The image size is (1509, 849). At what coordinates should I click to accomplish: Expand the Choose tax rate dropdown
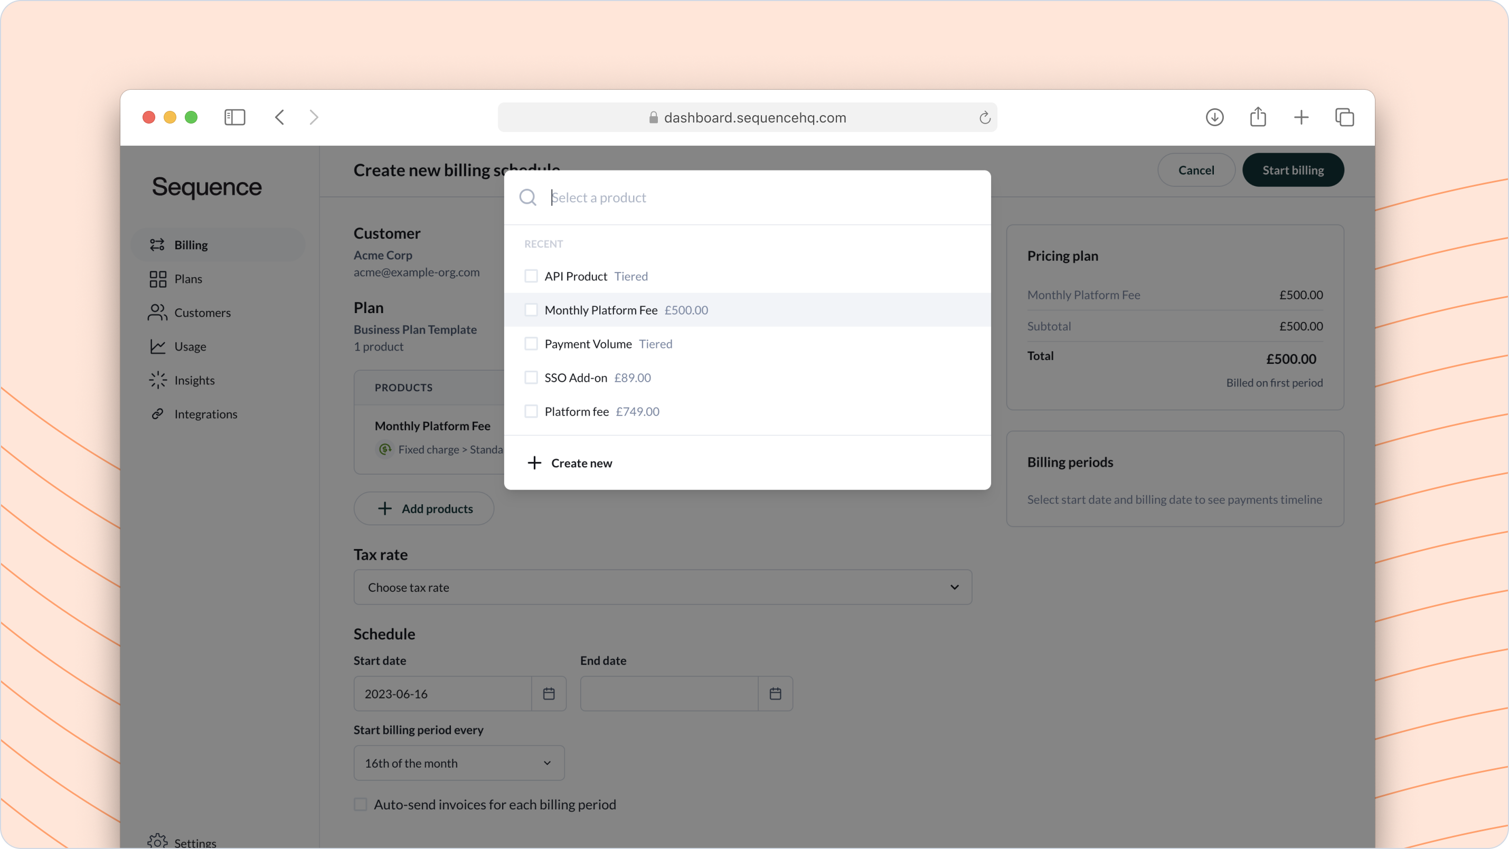coord(663,587)
